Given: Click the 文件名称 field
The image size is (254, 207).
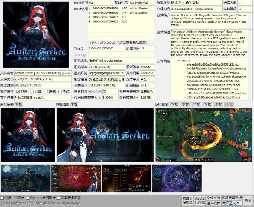Looking at the screenshot, I should pyautogui.click(x=43, y=73).
